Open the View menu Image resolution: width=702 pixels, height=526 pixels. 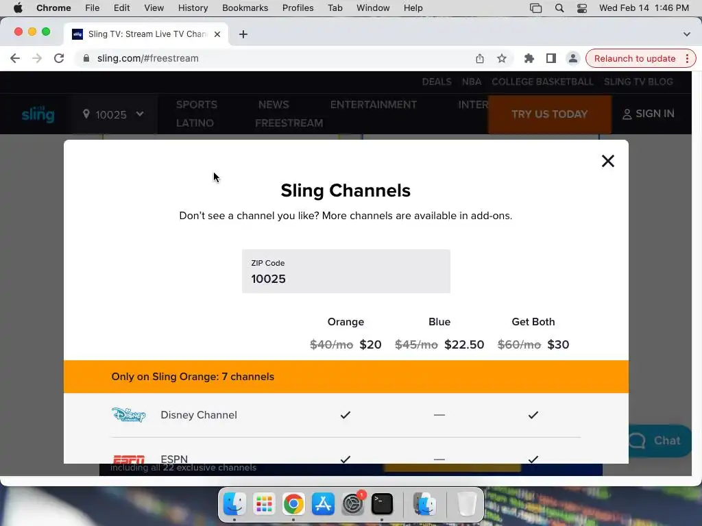tap(154, 8)
